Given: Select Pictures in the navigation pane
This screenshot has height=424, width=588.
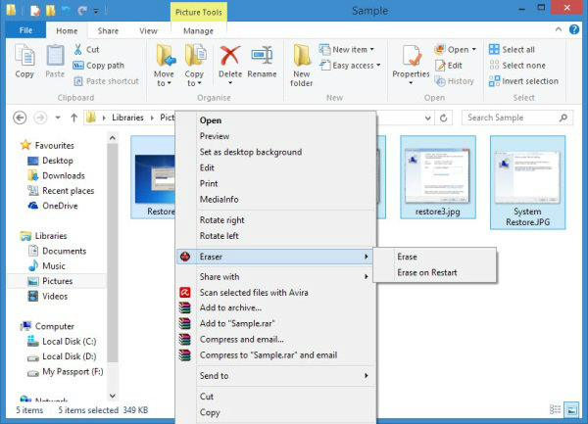Looking at the screenshot, I should click(57, 281).
